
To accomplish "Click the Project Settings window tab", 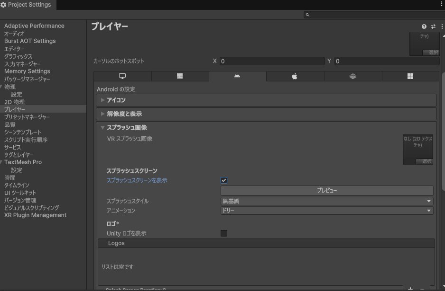I will 28,5.
